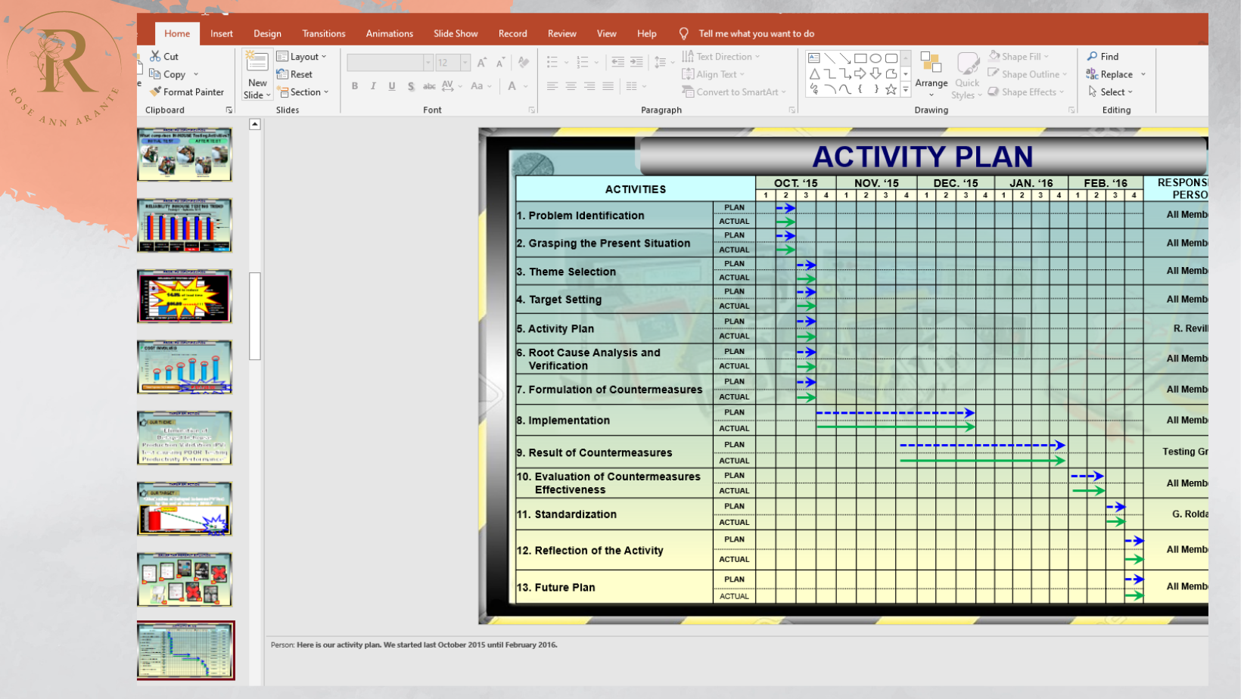Select the Oval shape
The height and width of the screenshot is (699, 1241).
[x=876, y=58]
